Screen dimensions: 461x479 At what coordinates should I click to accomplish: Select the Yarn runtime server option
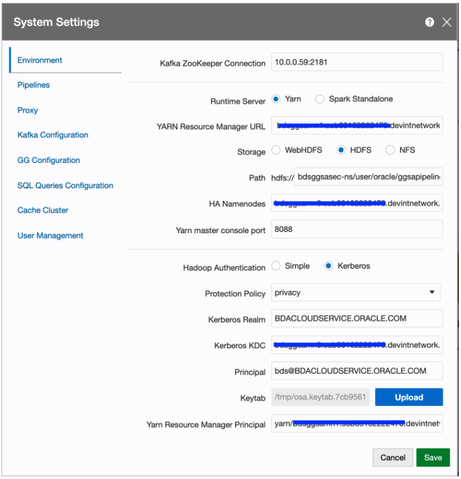coord(276,99)
